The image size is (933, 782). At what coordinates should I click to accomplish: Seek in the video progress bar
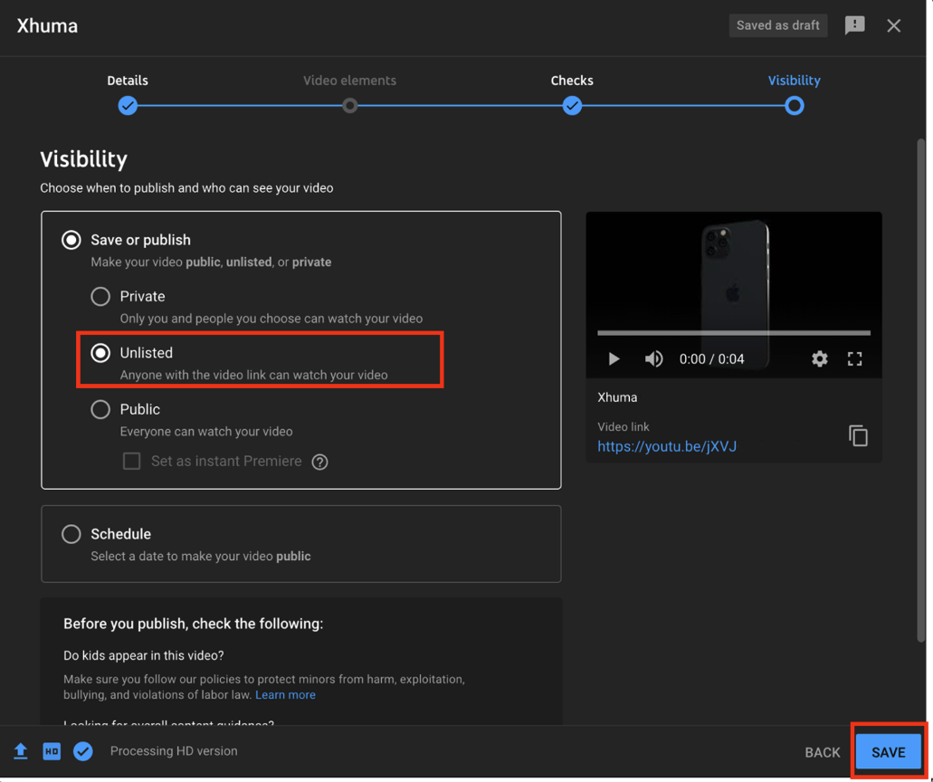[734, 333]
